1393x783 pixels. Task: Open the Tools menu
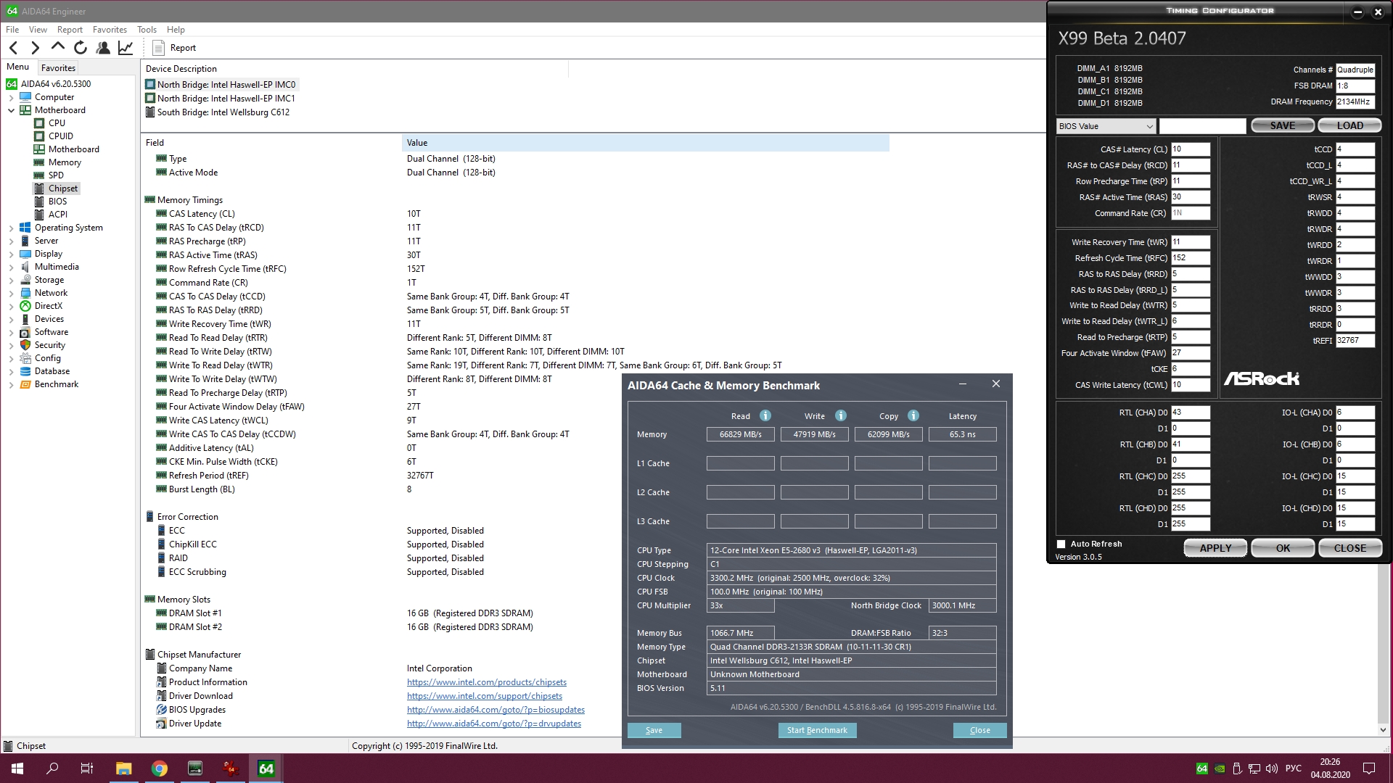click(147, 30)
